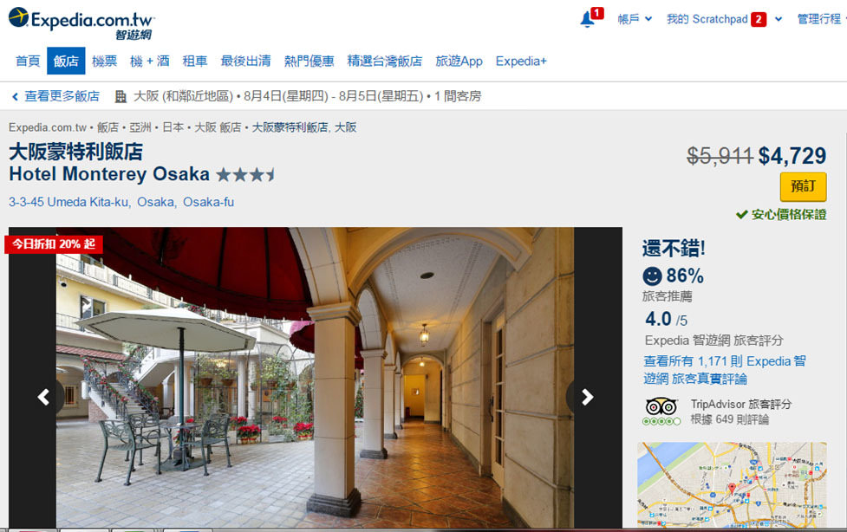Click the notification bell icon

coord(587,19)
